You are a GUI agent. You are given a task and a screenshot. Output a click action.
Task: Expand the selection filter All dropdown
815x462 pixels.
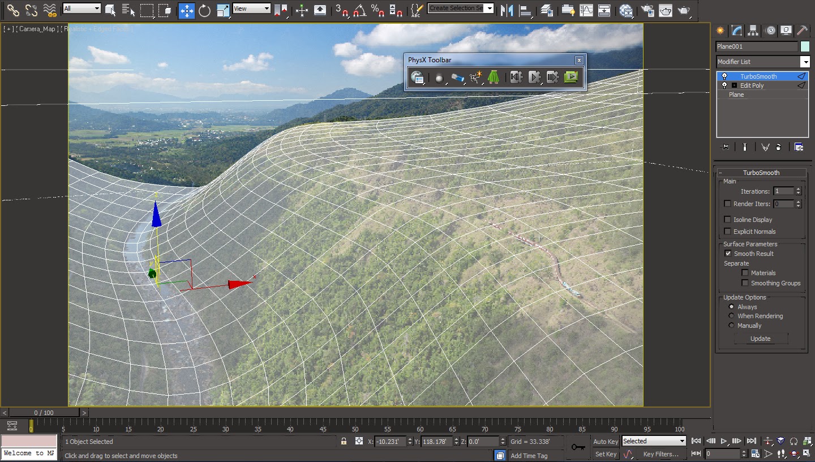click(81, 8)
